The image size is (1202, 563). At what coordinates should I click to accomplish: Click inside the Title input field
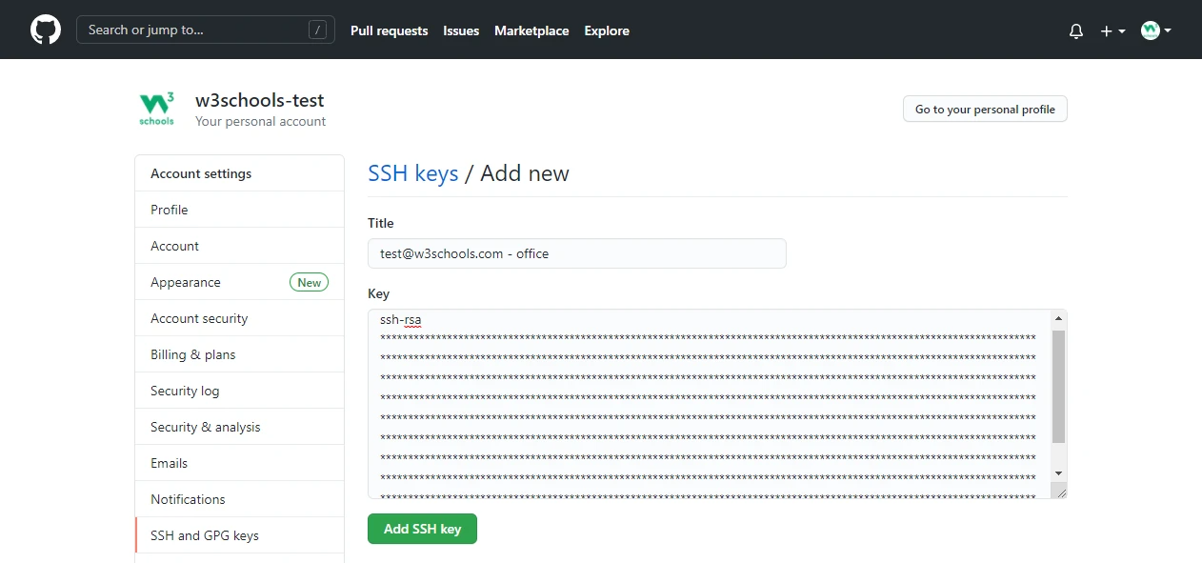[x=576, y=253]
